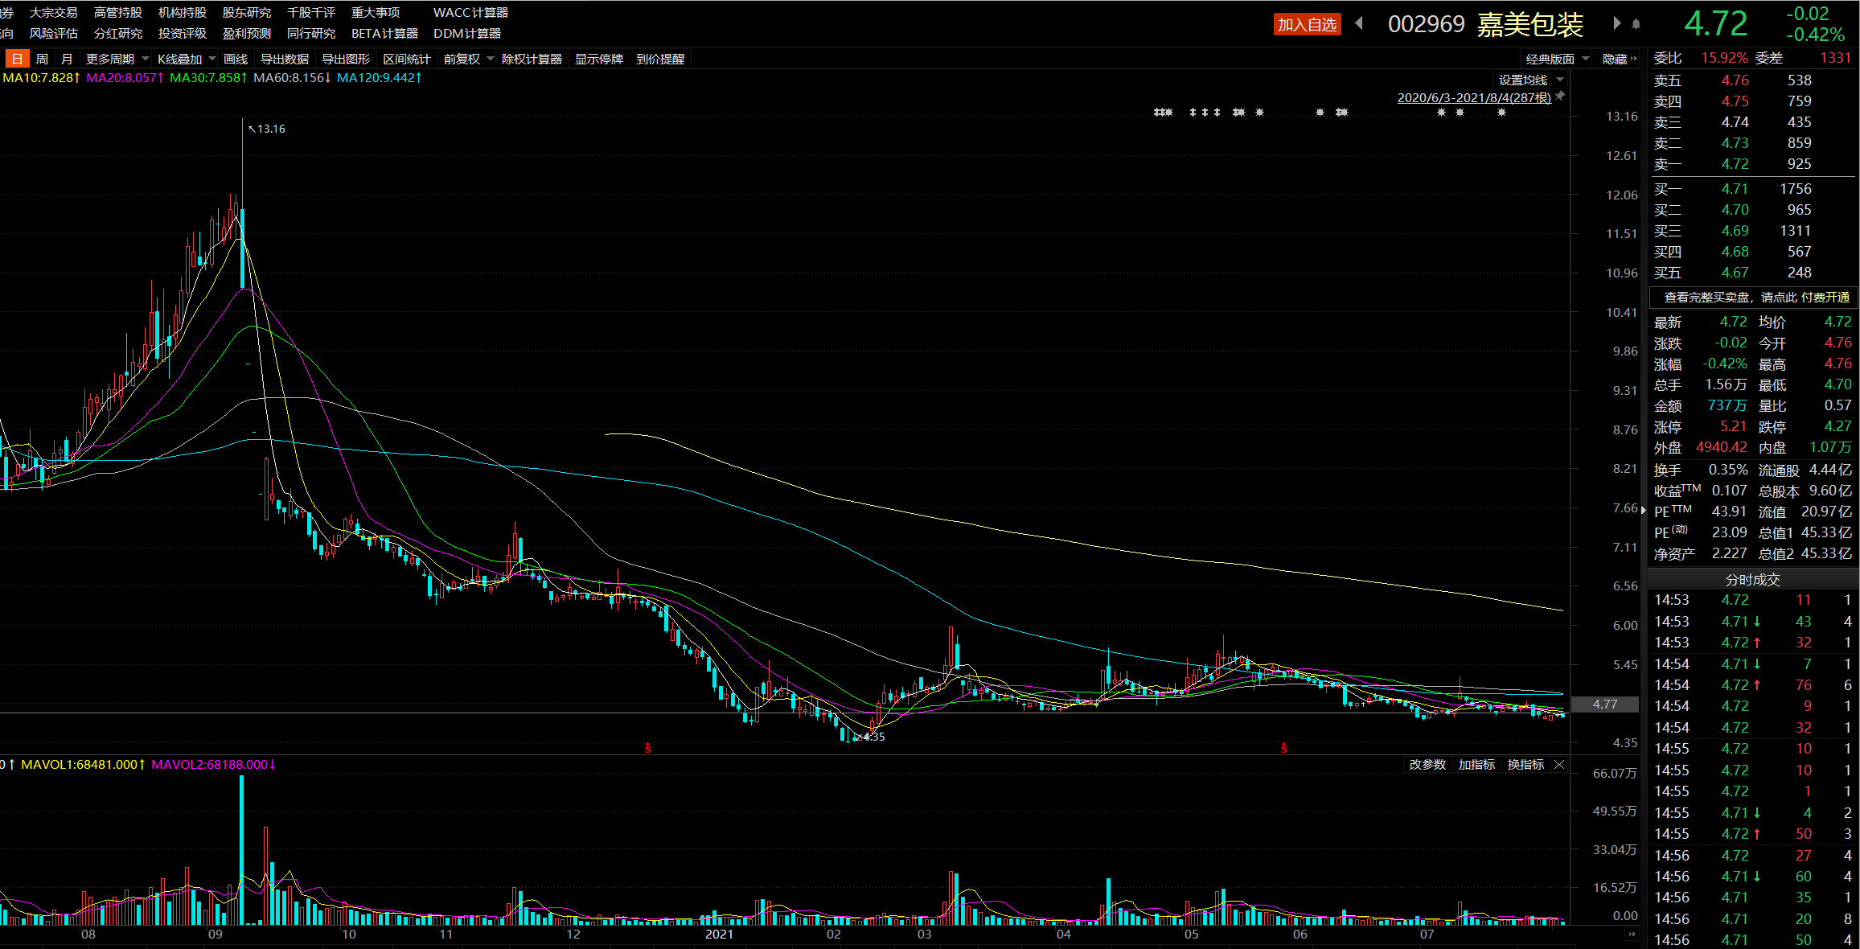
Task: Open 经典版面 layout dropdown
Action: [x=1558, y=59]
